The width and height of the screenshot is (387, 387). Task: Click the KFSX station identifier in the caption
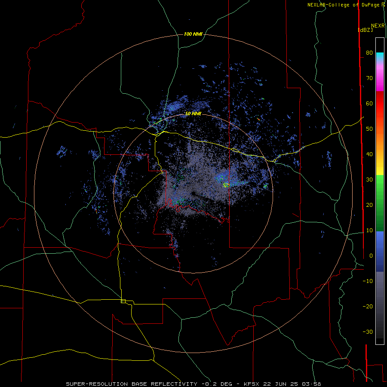pyautogui.click(x=251, y=384)
